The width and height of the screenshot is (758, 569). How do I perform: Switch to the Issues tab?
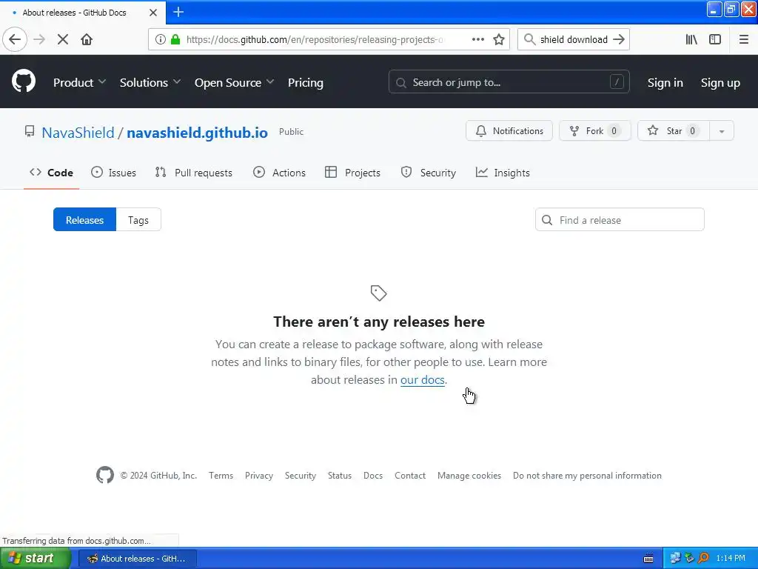(113, 173)
